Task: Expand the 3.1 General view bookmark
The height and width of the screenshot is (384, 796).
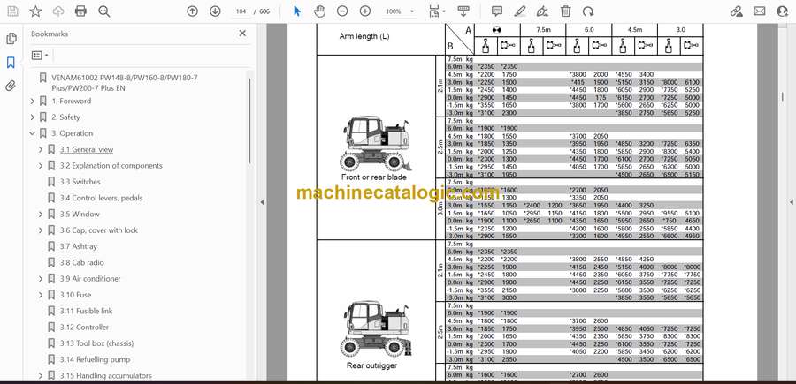Action: [41, 150]
